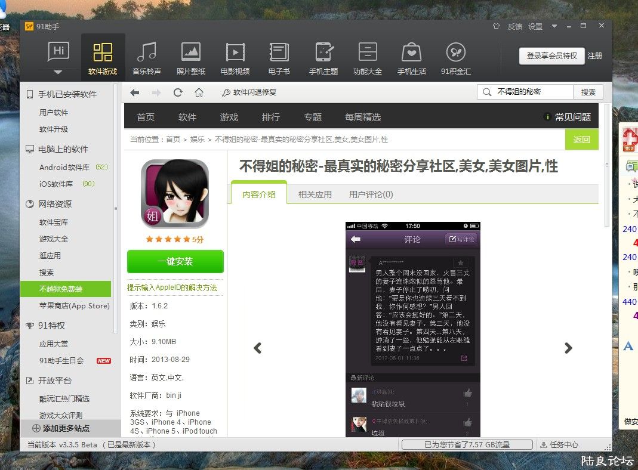Screen dimensions: 638x470
Task: Switch to the 相关应用 tab
Action: pyautogui.click(x=315, y=194)
